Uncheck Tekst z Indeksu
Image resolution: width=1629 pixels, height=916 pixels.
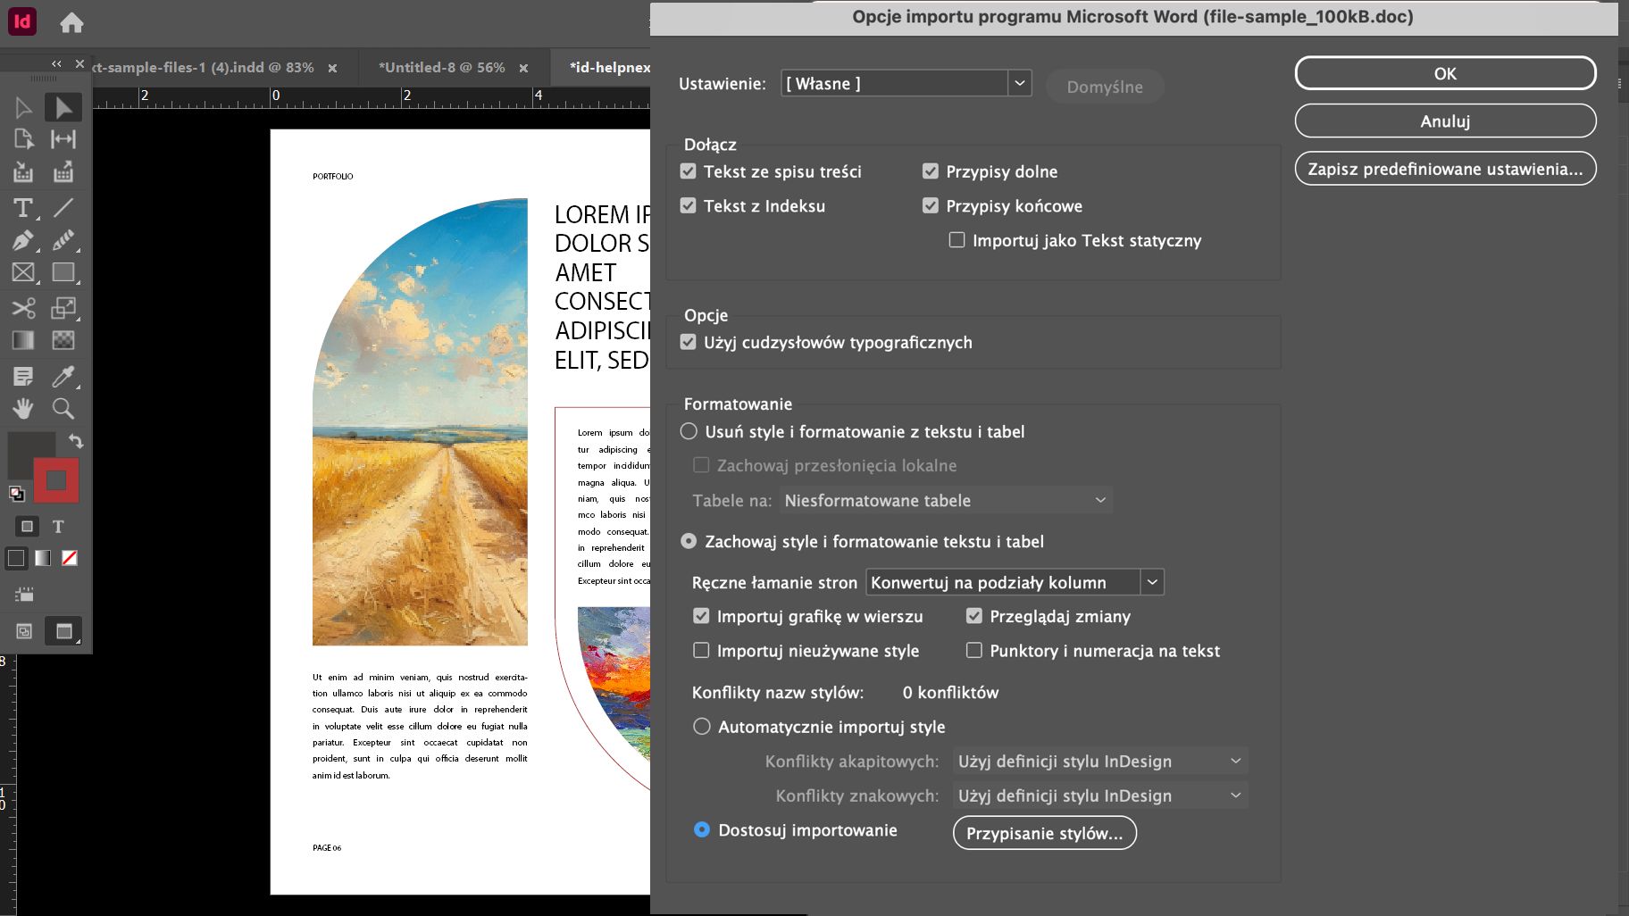point(688,205)
